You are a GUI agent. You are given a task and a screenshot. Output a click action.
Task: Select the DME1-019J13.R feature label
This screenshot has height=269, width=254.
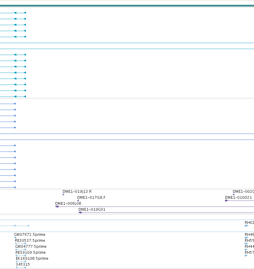[77, 192]
